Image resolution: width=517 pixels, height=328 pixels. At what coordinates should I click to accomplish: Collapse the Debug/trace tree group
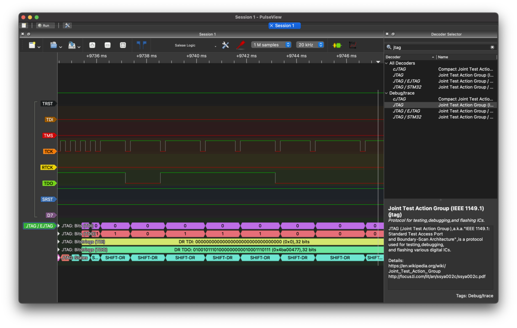click(x=386, y=93)
